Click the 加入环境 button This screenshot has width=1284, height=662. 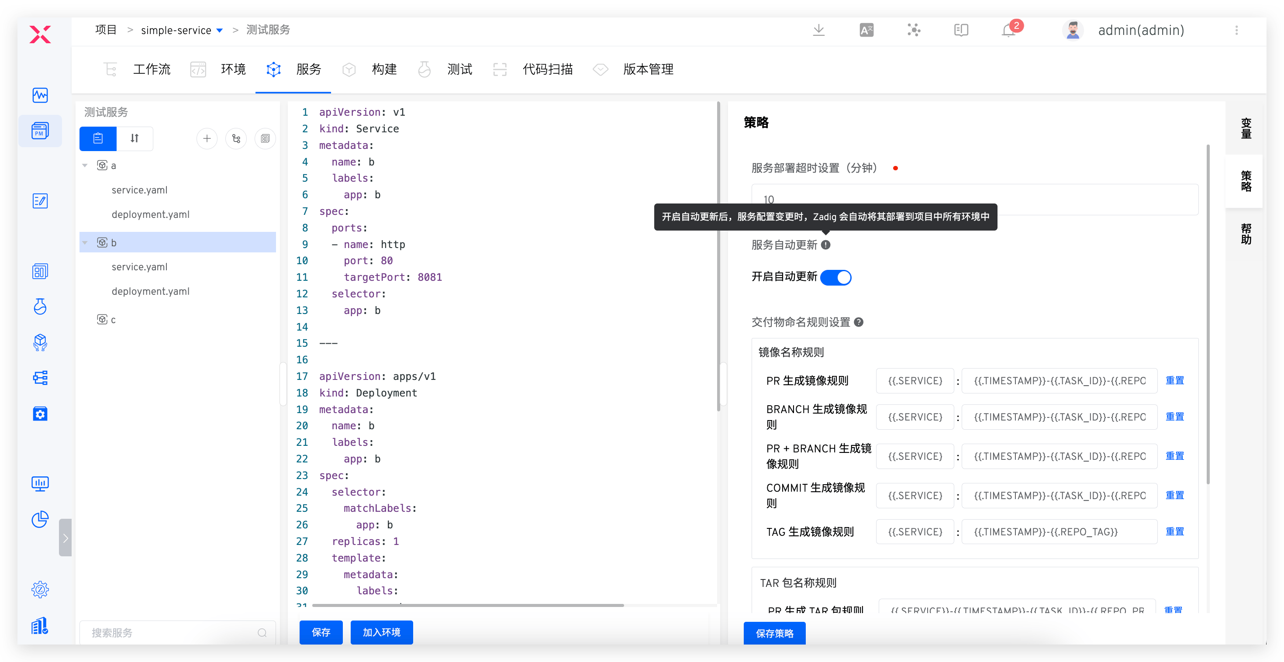pyautogui.click(x=381, y=632)
